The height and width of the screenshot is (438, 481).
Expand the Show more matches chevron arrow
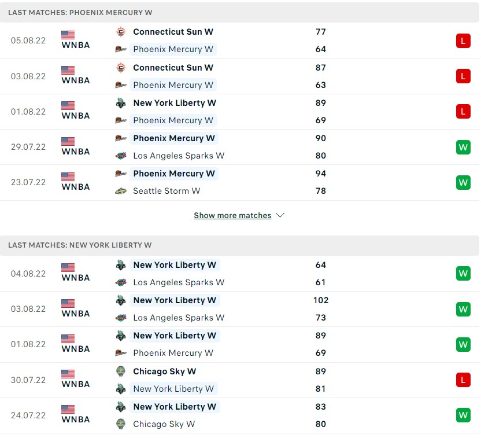pyautogui.click(x=280, y=215)
